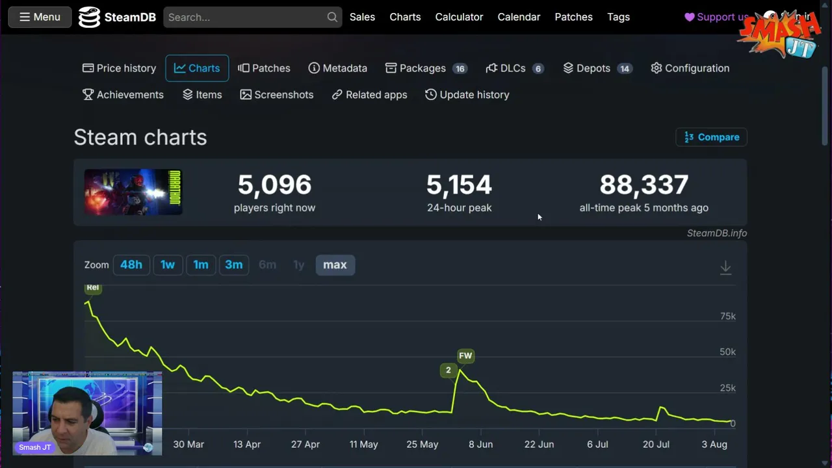Open the Sales menu item

pyautogui.click(x=362, y=17)
